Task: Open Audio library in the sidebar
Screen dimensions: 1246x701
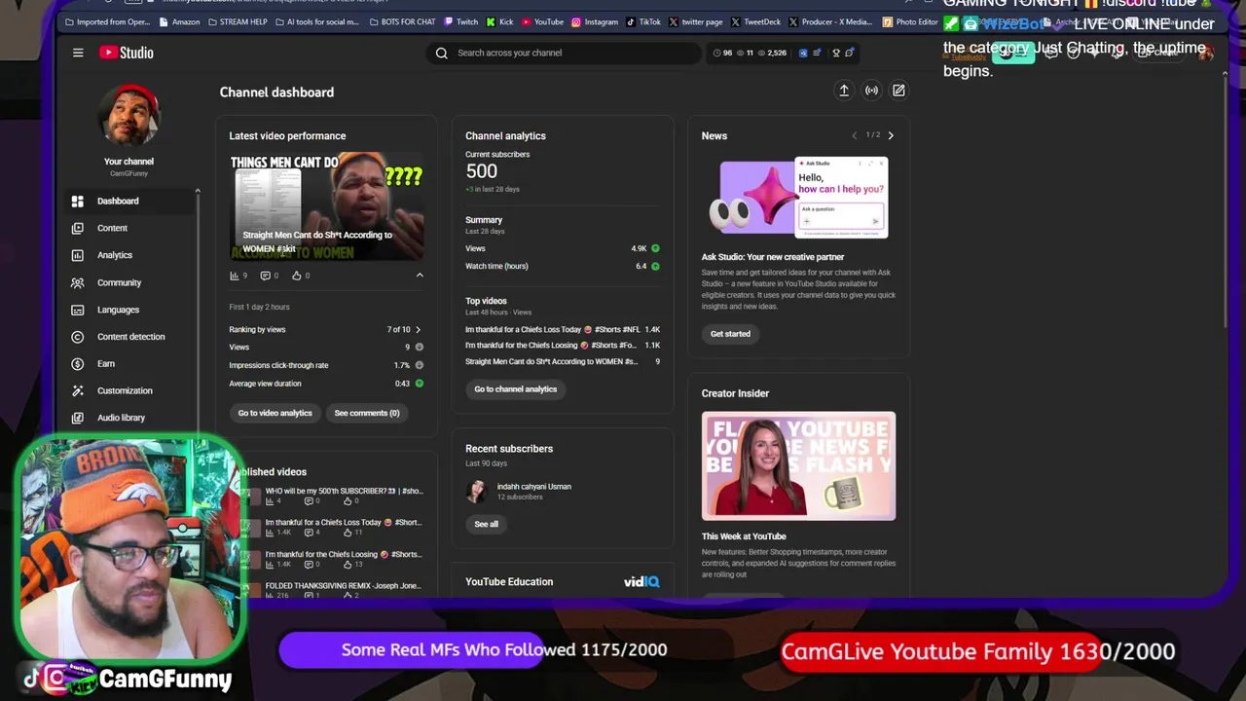Action: pos(130,418)
